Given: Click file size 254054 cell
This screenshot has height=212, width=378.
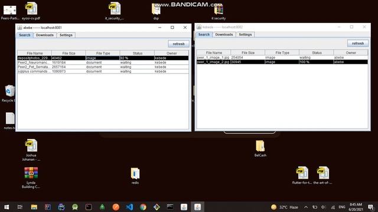Looking at the screenshot, I should point(248,58).
